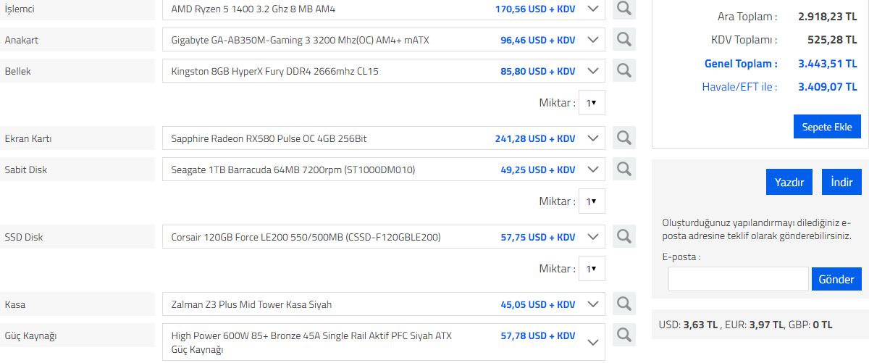Click the magnifier icon for Kasa row
869x363 pixels.
click(x=624, y=304)
